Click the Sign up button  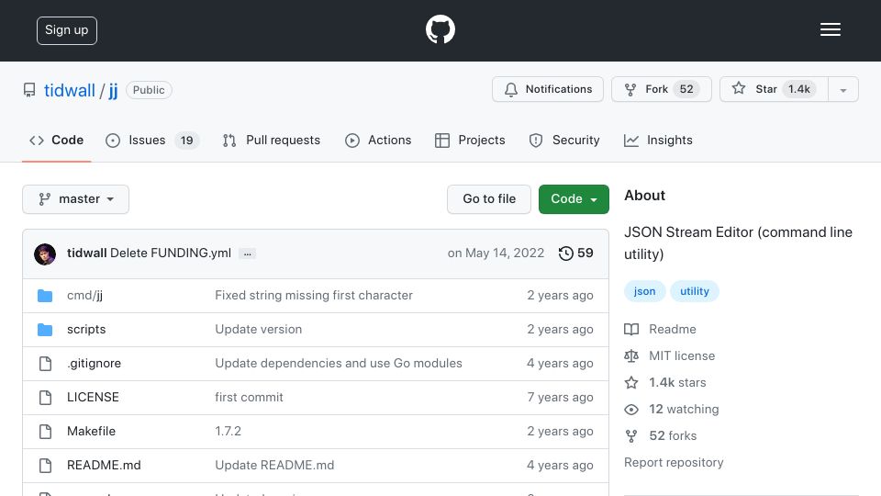click(x=67, y=30)
